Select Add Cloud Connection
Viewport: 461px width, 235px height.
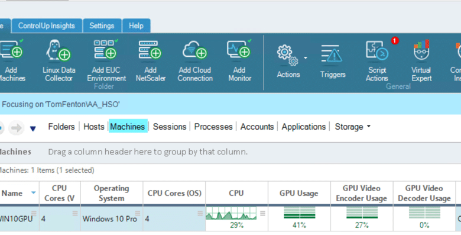pos(195,60)
